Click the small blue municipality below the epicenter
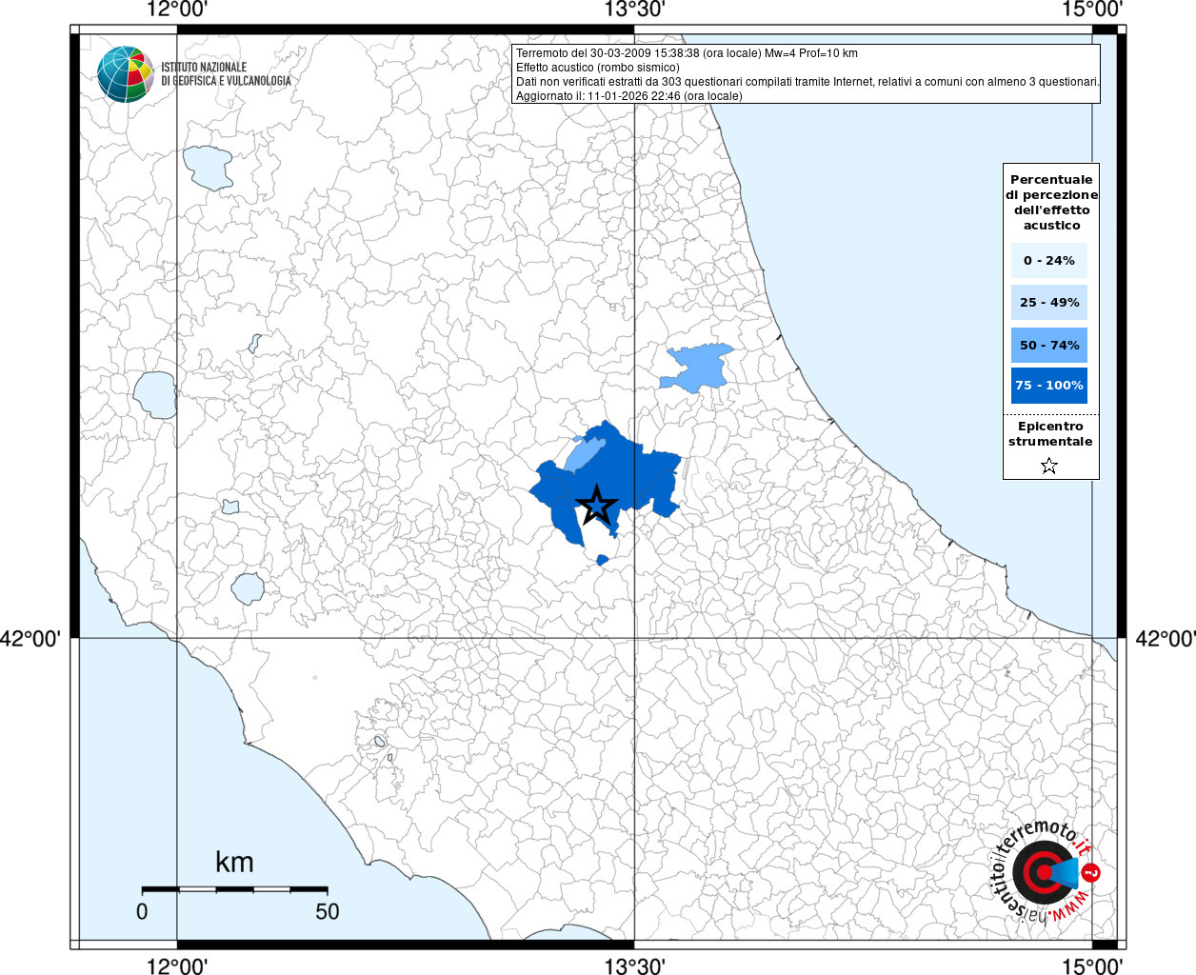Screen dimensions: 1196x975 tap(602, 560)
